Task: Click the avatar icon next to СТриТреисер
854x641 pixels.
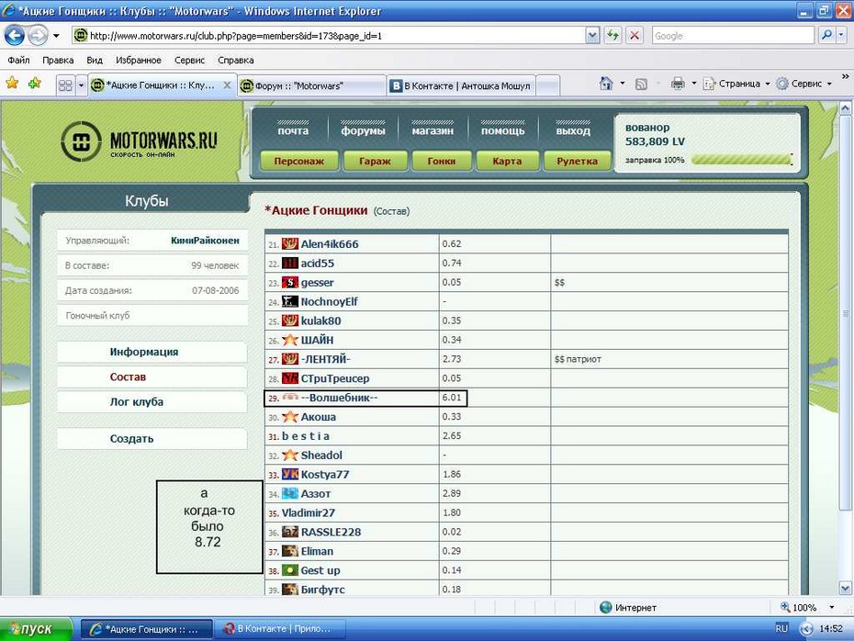Action: coord(290,378)
